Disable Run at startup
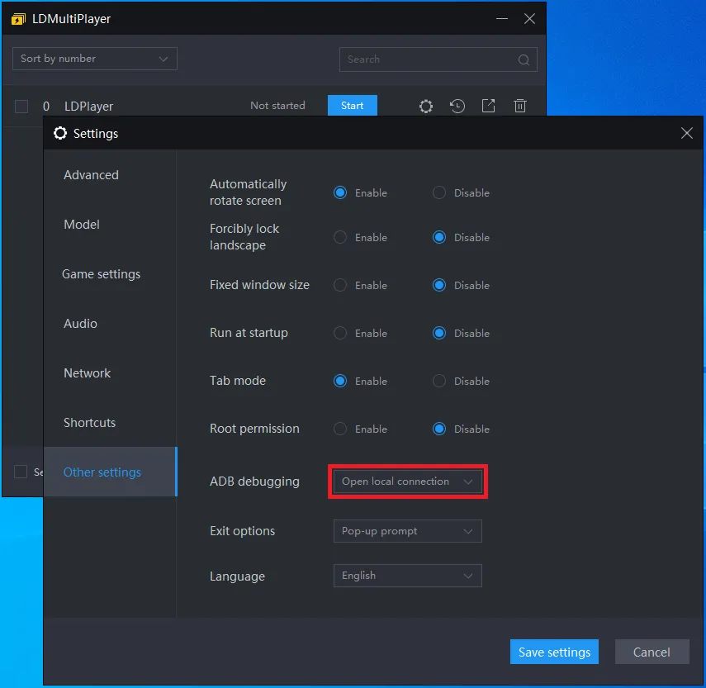 pyautogui.click(x=439, y=333)
